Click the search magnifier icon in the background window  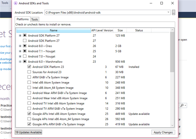click(182, 106)
